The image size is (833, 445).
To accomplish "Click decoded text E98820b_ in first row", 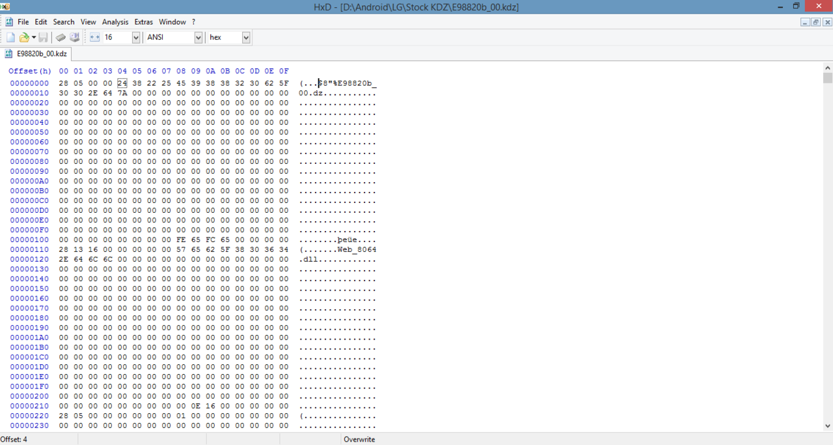I will pos(357,83).
